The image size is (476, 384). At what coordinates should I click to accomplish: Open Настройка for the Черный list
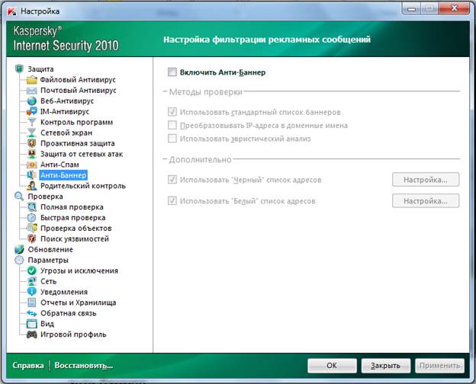pyautogui.click(x=426, y=180)
